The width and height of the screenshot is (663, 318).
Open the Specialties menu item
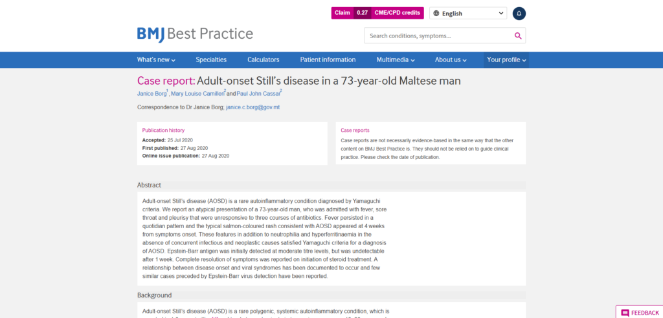pos(211,59)
